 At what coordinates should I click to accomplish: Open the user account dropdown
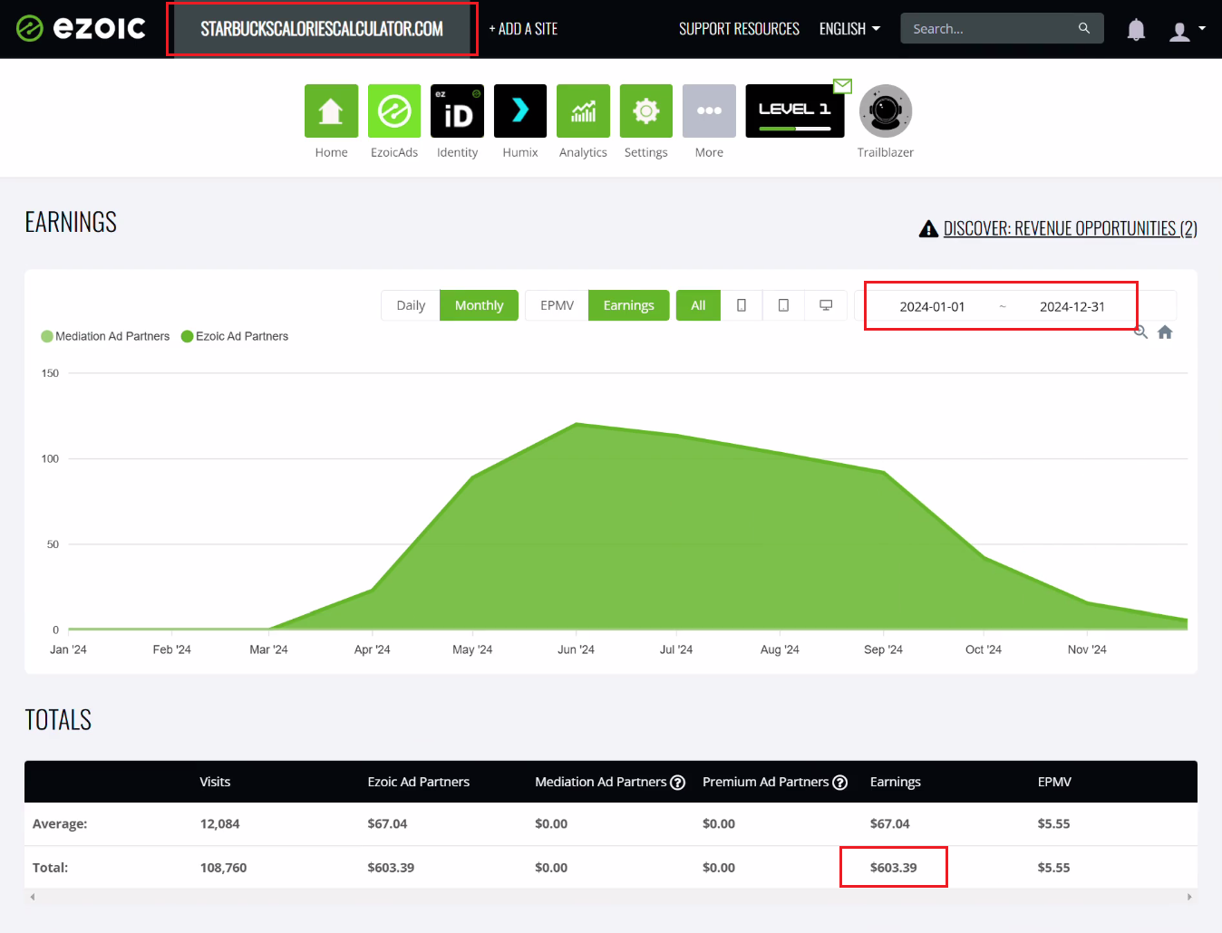tap(1187, 30)
